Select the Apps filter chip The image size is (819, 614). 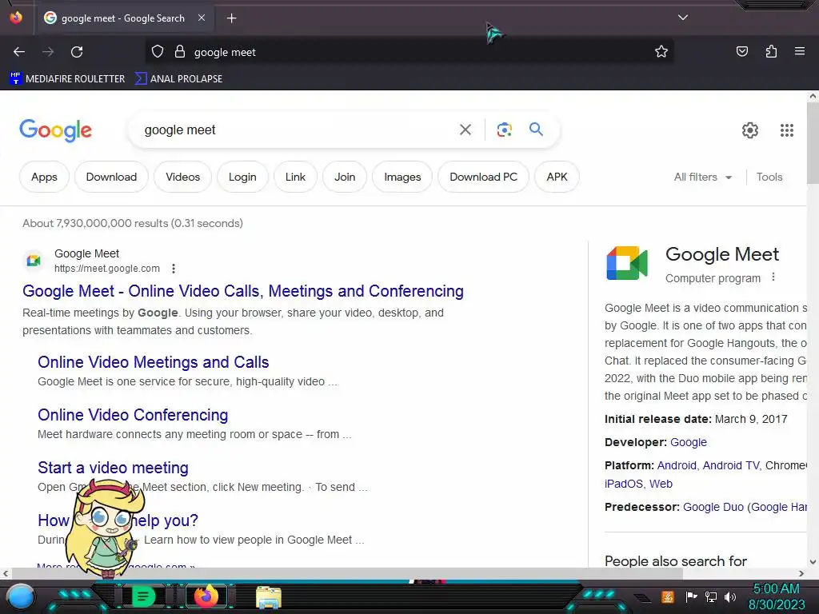click(44, 177)
